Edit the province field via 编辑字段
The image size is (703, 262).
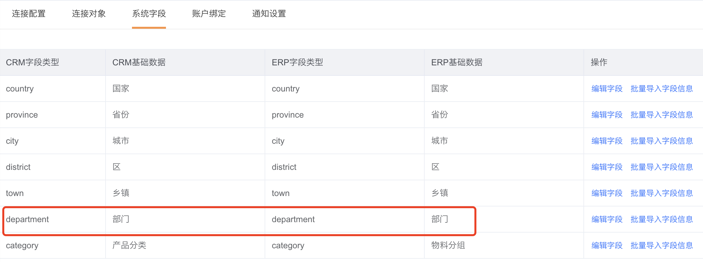click(x=607, y=115)
